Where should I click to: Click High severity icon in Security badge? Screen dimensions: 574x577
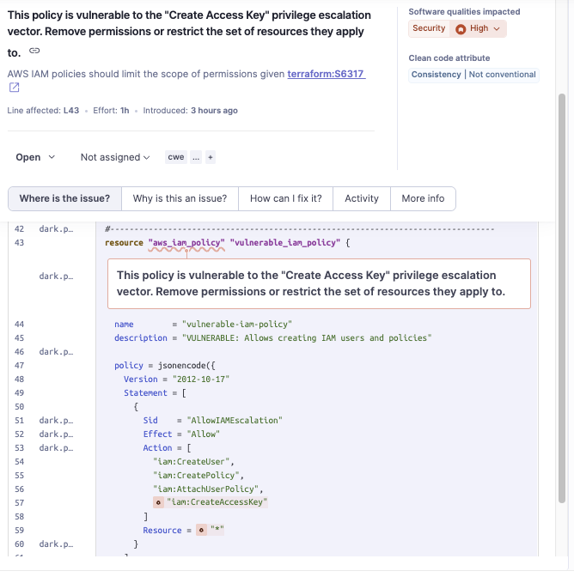(461, 28)
